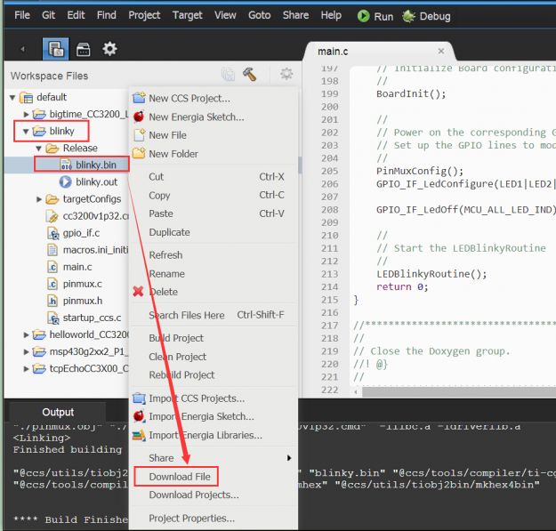Click the New CCS Project folder icon
The image size is (556, 531).
(x=139, y=98)
